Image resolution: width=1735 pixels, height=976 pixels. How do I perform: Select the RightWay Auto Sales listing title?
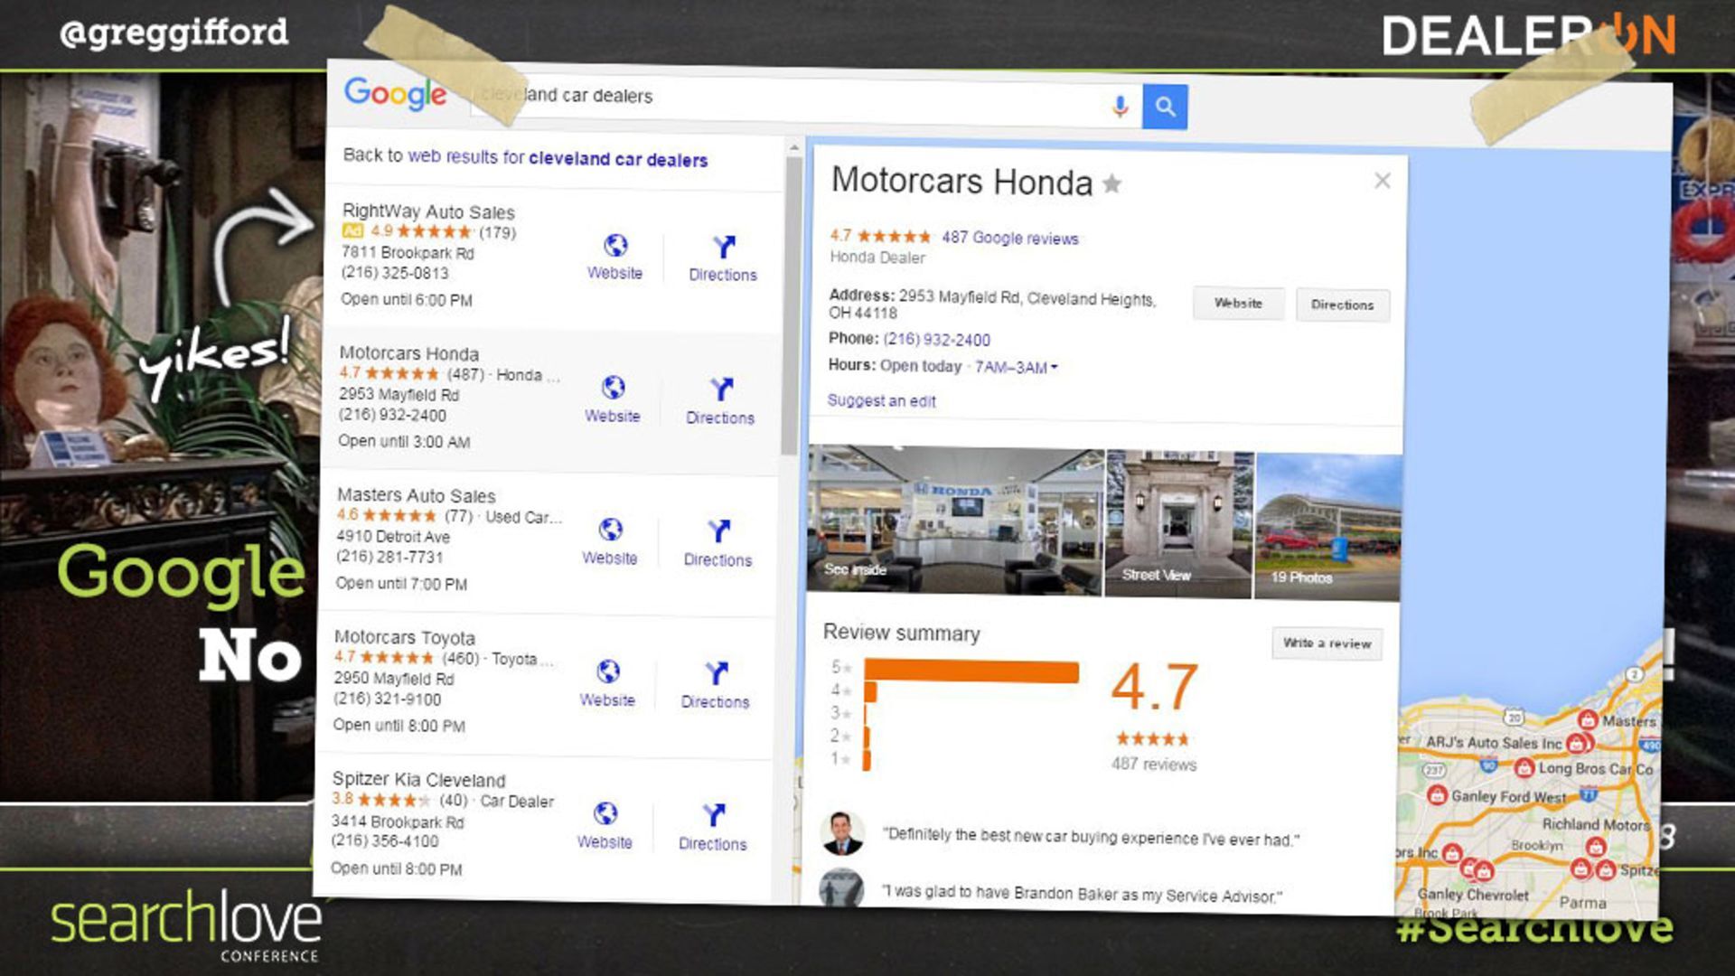pyautogui.click(x=428, y=211)
